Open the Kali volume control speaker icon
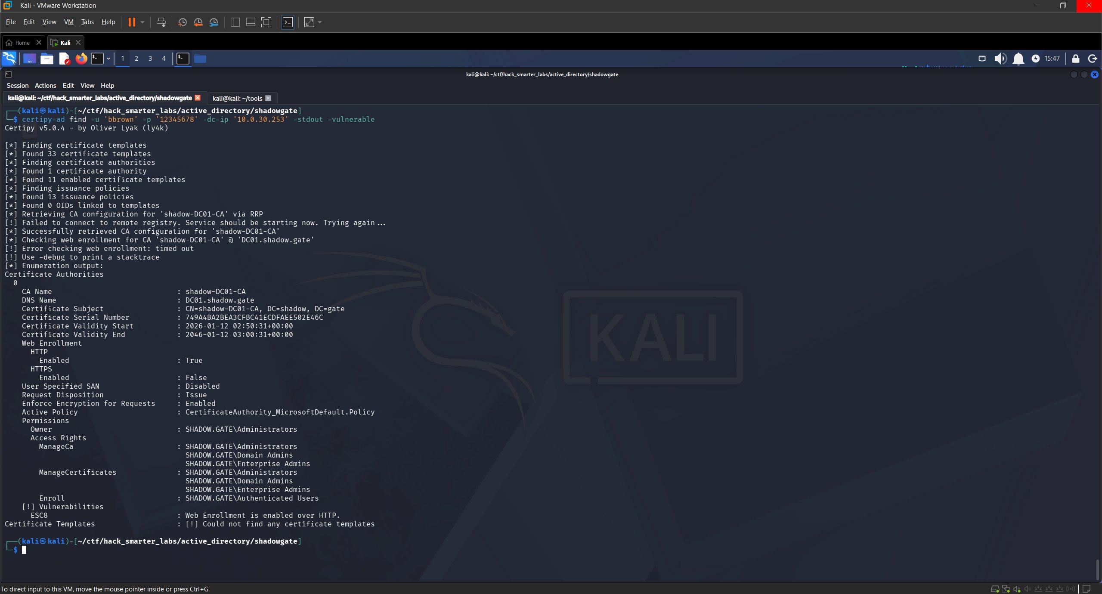Screen dimensions: 1102x594 (1000, 59)
